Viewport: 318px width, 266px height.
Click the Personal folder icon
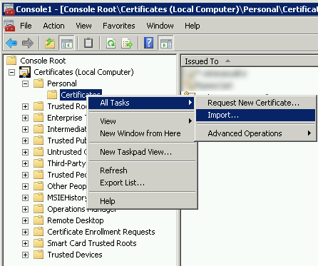click(39, 83)
